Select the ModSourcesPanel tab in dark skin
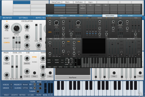Image resolution: width=145 pixels, height=97 pixels. tap(110, 16)
